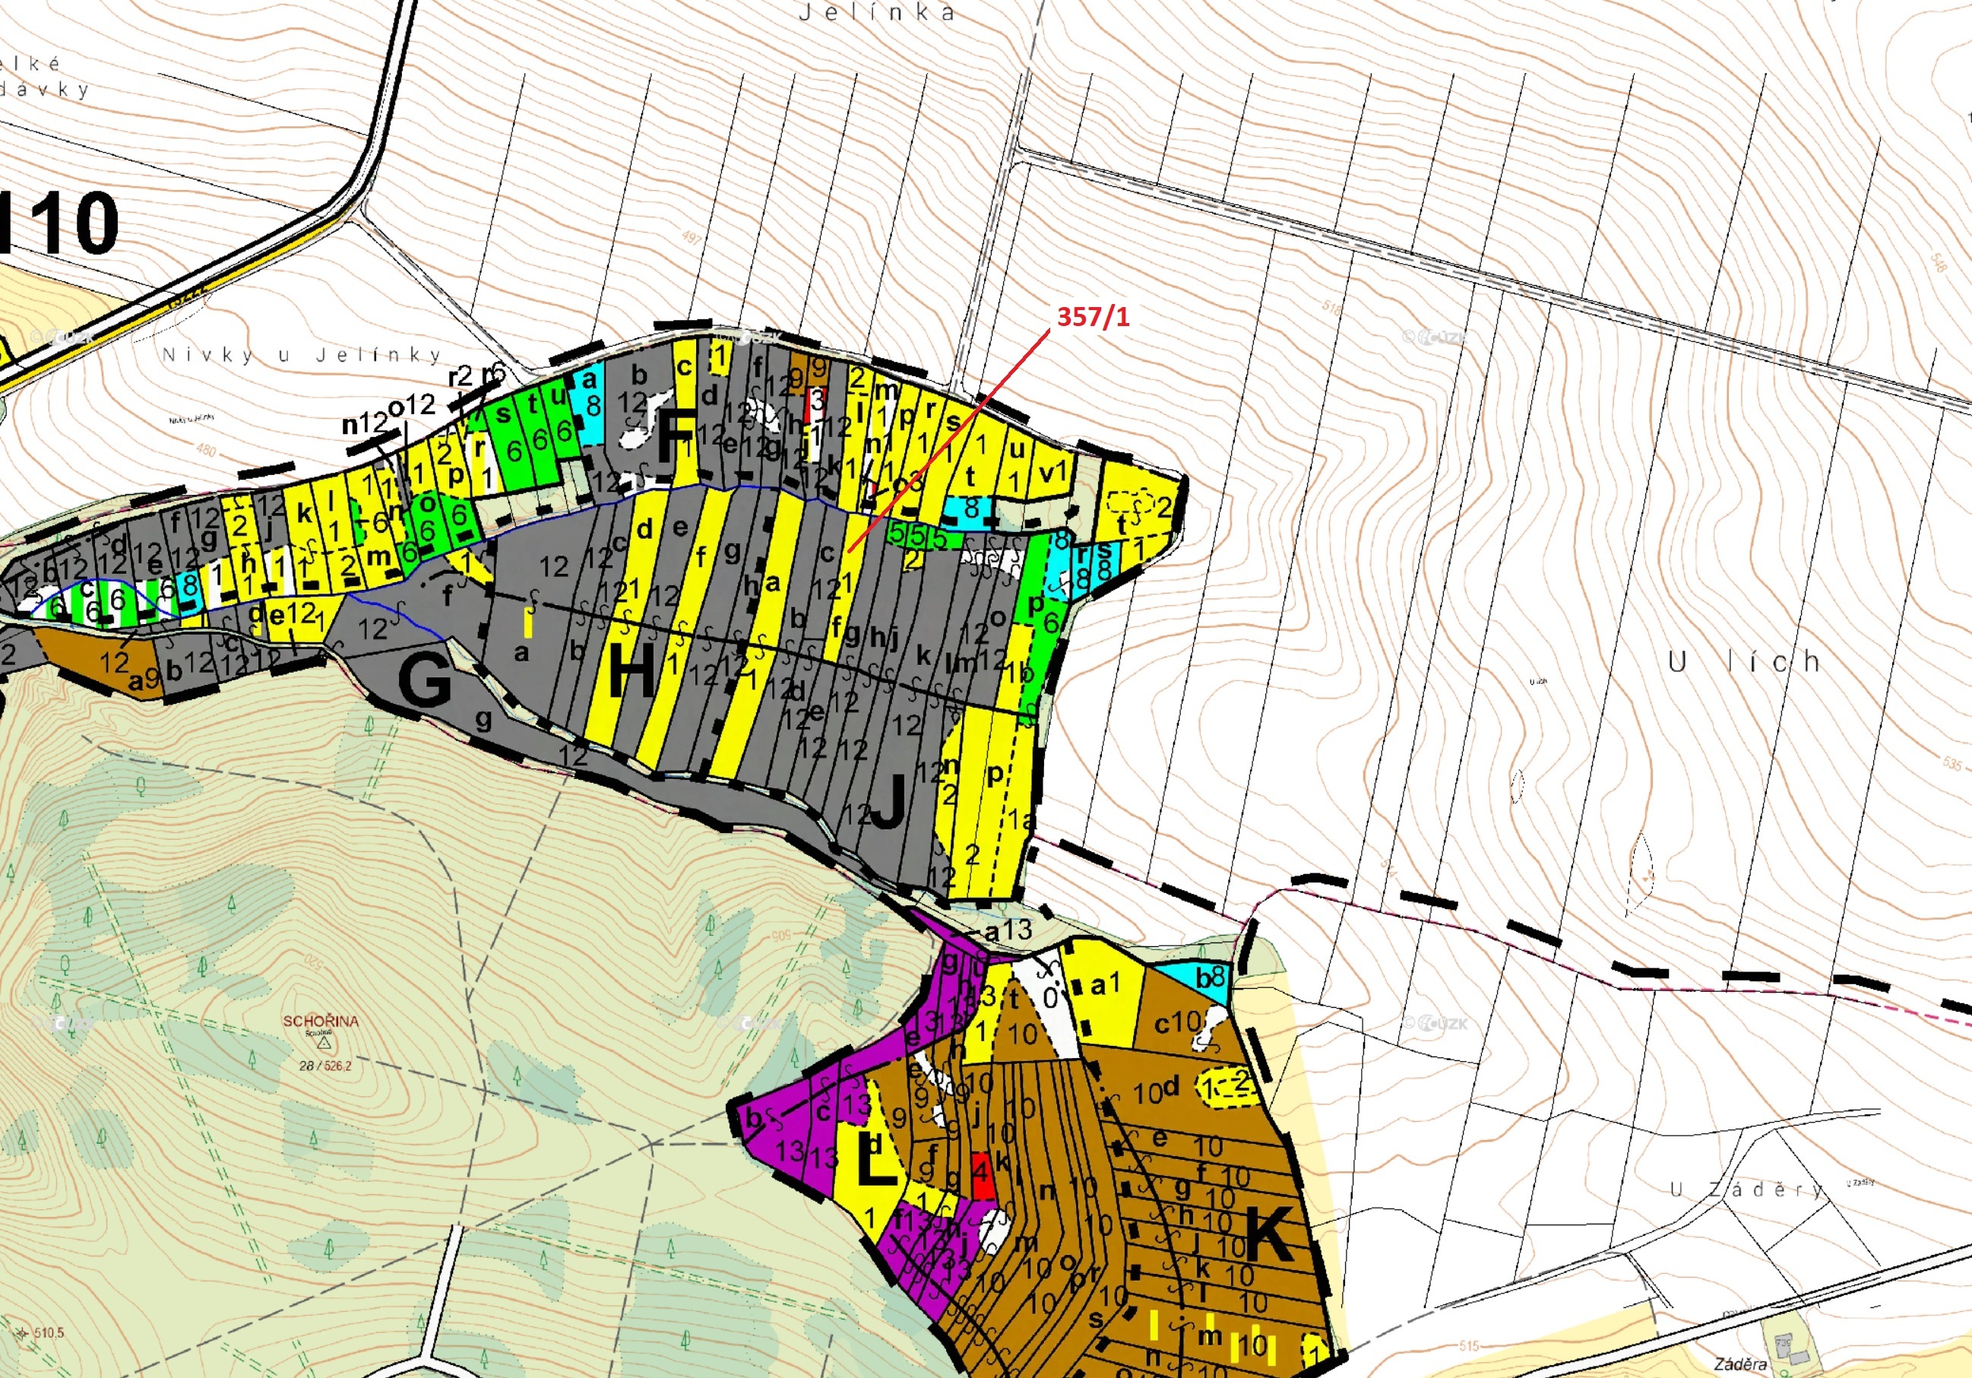Select the SCHOŘINA hill name label
Screen dimensions: 1972x1378
[x=321, y=1022]
